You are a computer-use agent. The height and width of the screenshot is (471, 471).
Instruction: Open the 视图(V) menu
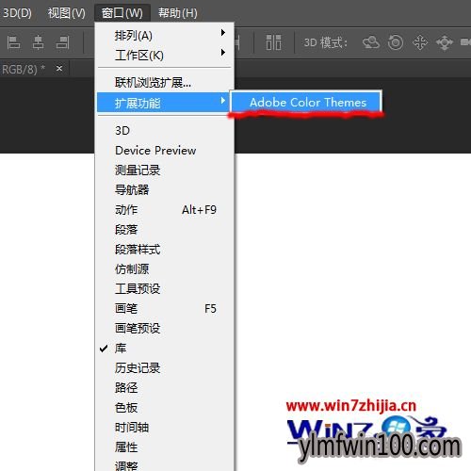pos(66,13)
